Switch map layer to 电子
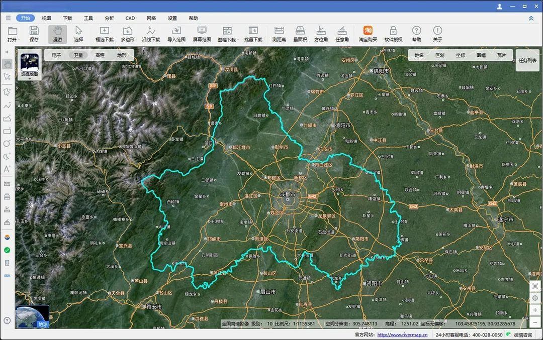This screenshot has width=543, height=340. coord(56,55)
